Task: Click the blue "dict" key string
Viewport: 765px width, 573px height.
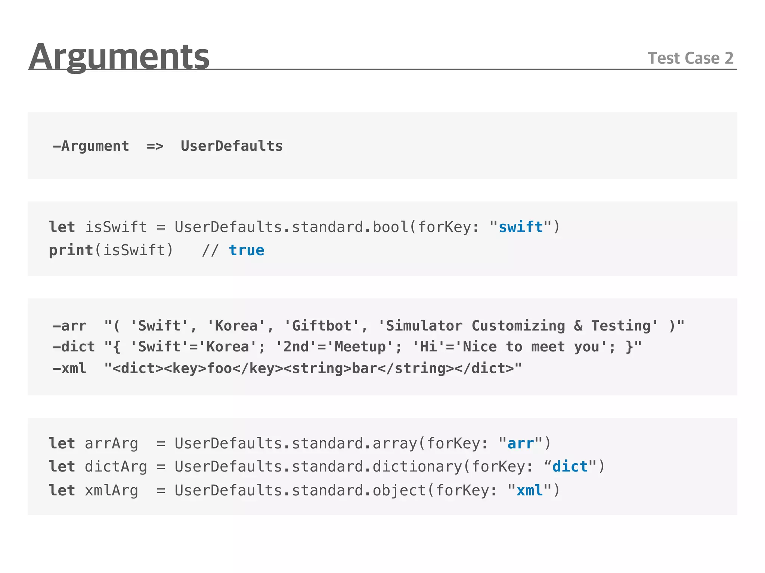Action: point(570,467)
